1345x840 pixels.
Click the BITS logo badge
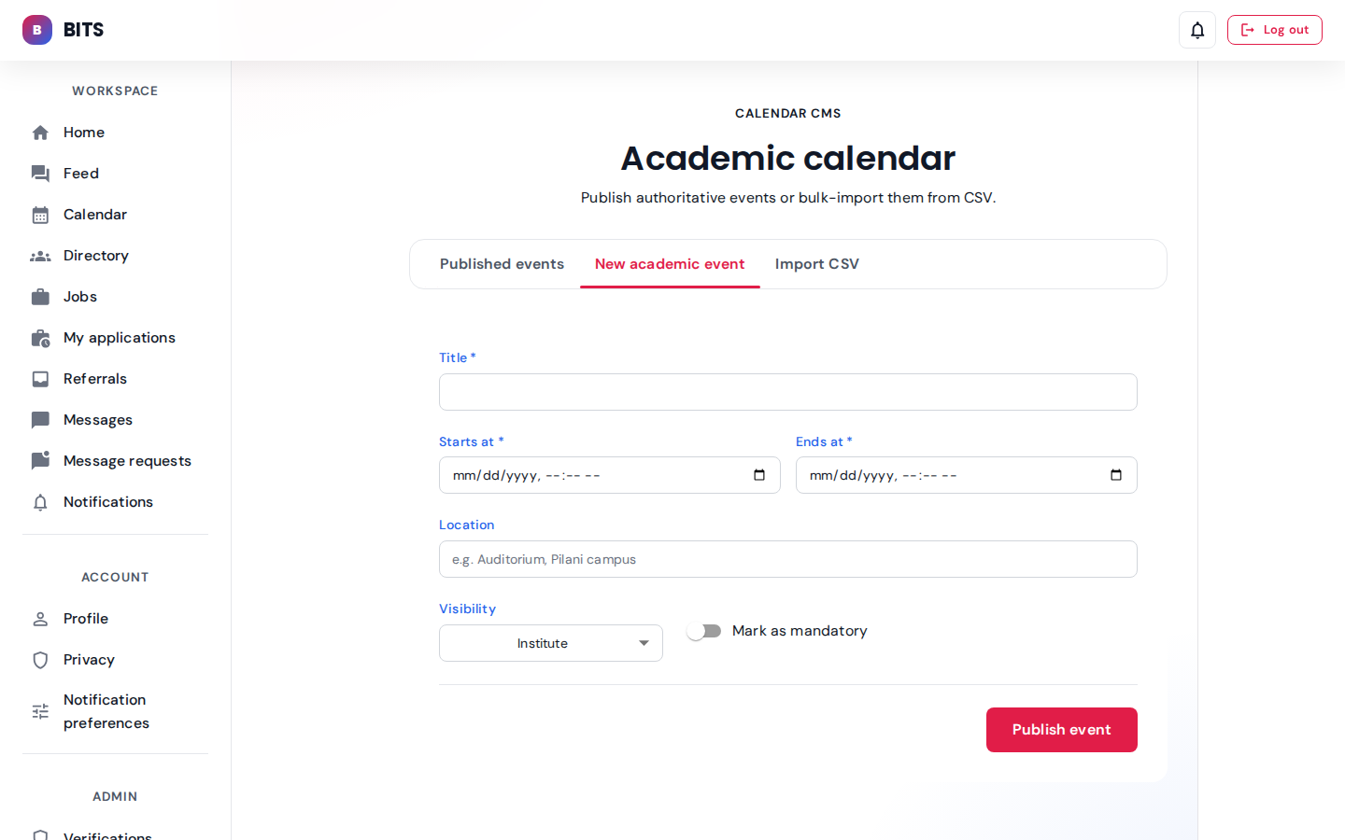pos(37,30)
